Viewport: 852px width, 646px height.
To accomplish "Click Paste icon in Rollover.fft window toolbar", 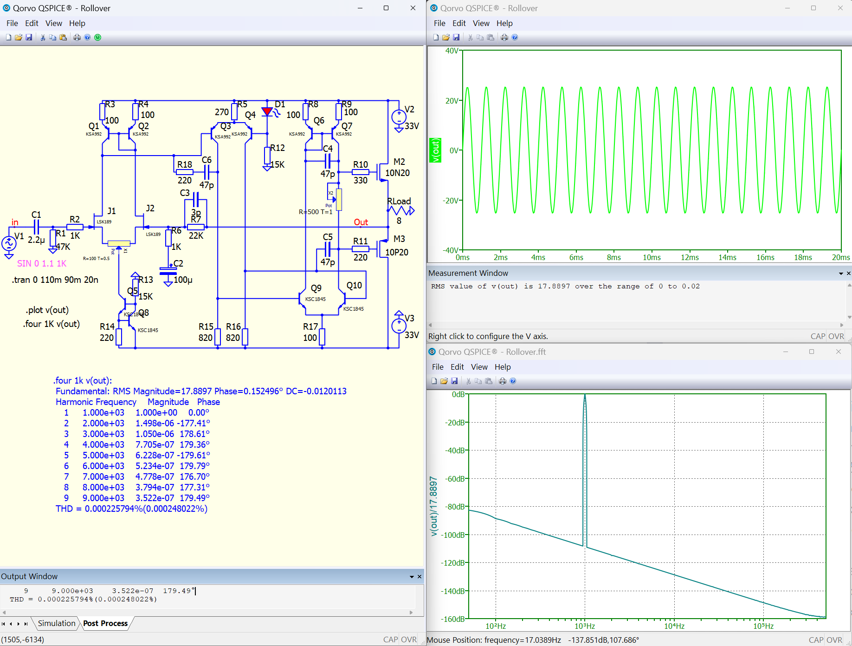I will 489,381.
